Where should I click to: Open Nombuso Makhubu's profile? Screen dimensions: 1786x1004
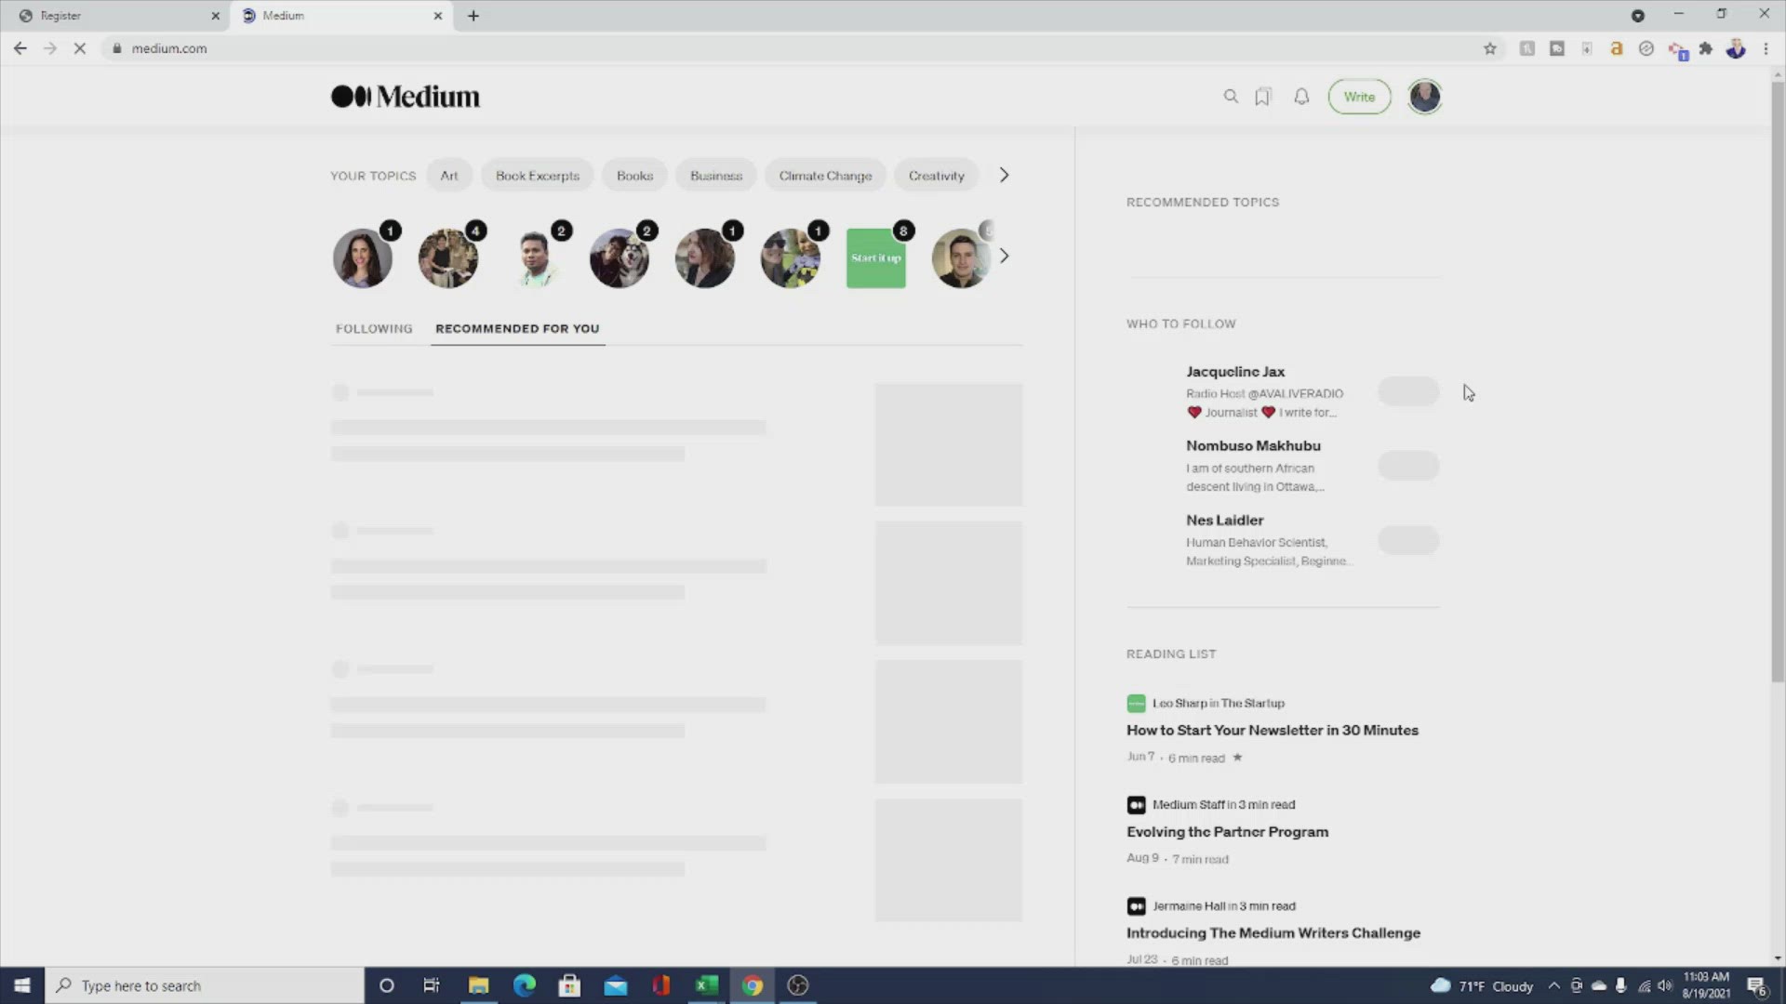(x=1253, y=446)
